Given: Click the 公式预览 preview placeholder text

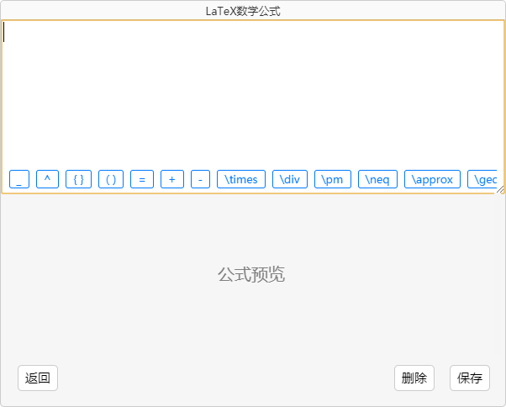Looking at the screenshot, I should coord(251,275).
